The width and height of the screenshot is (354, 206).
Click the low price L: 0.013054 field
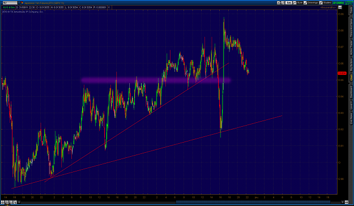[x=71, y=7]
